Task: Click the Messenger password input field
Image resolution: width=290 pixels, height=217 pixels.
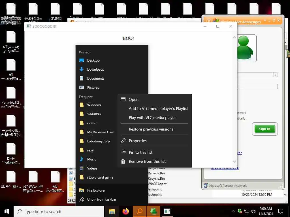Action: point(257,86)
